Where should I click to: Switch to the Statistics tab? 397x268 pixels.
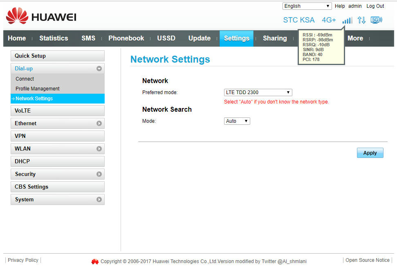pos(54,38)
